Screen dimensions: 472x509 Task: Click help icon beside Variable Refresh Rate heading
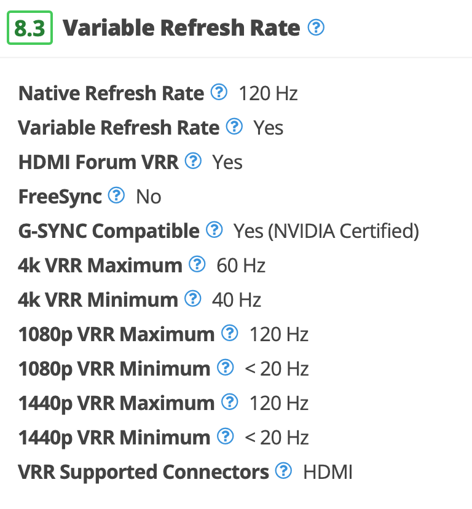point(316,27)
